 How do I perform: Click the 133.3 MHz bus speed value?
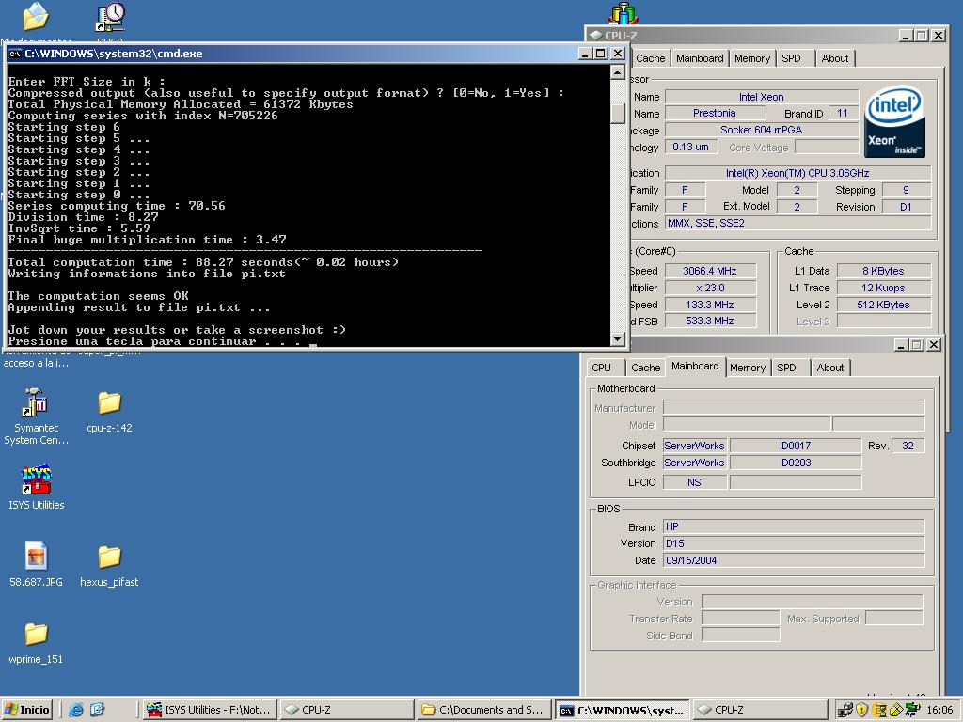point(710,305)
